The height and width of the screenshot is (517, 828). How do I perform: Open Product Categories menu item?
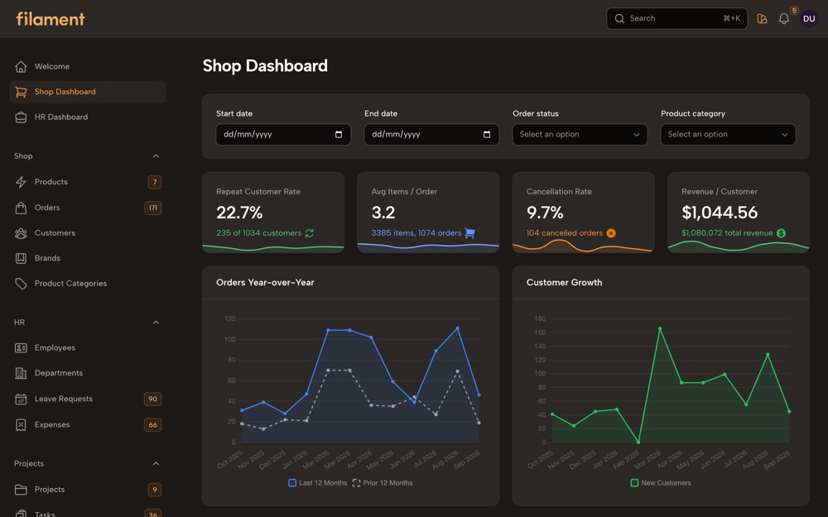(x=88, y=284)
